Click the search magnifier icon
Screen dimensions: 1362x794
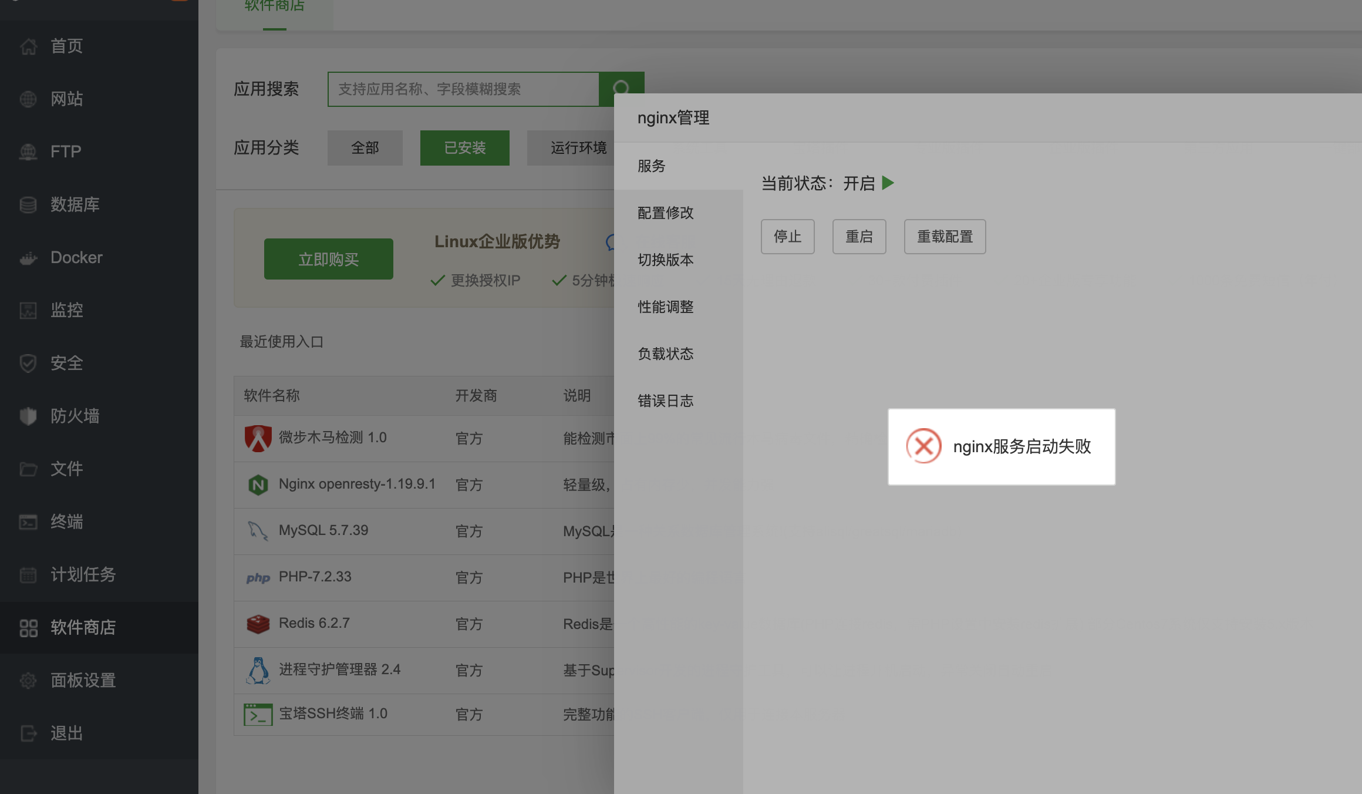pyautogui.click(x=622, y=88)
